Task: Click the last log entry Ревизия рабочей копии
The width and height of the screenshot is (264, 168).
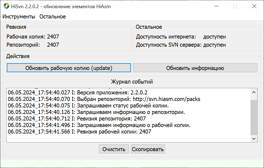Action: click(80, 132)
